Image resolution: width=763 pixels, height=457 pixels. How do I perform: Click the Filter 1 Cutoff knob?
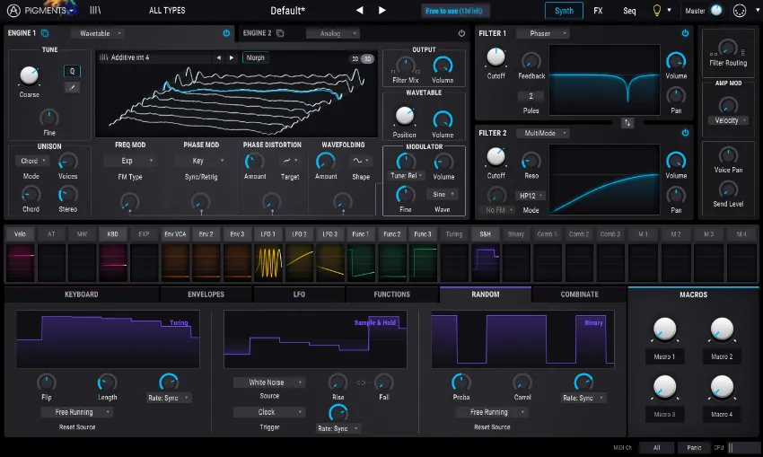coord(496,57)
